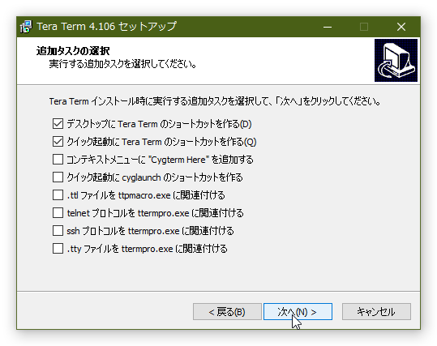Uncheck quick launch Tera Term shortcut checkbox (Q)
This screenshot has width=437, height=346.
click(58, 142)
